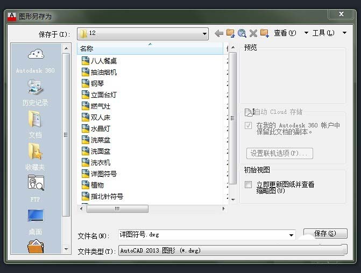
Task: Click the search the Web icon
Action: pyautogui.click(x=242, y=33)
